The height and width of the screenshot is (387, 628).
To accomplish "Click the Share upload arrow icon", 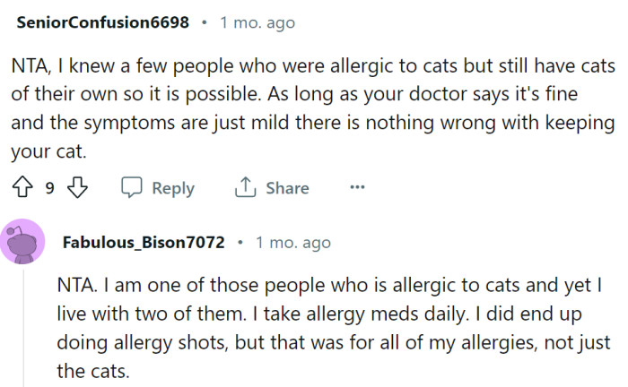I will (244, 188).
